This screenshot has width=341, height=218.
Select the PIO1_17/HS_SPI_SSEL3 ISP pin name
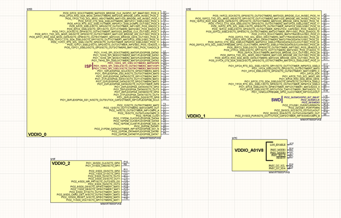[x=126, y=68]
